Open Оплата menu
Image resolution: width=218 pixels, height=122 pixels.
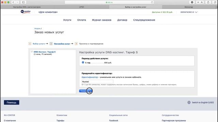coord(82,20)
